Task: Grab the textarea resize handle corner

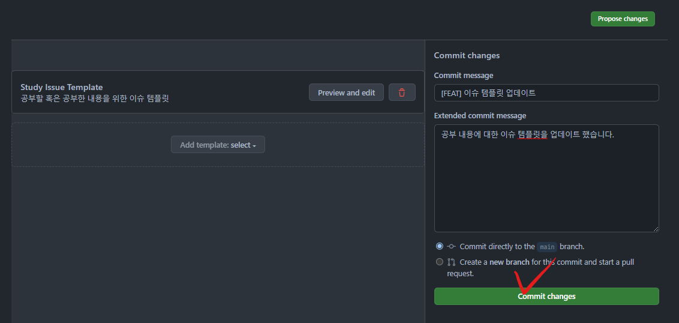Action: pyautogui.click(x=656, y=229)
